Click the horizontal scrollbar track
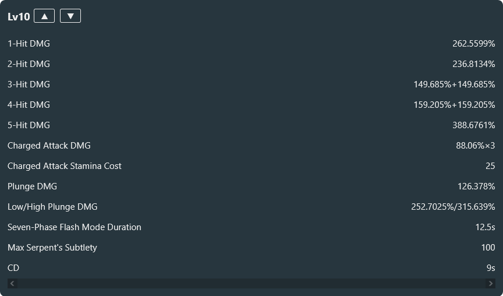This screenshot has width=503, height=296. 251,283
